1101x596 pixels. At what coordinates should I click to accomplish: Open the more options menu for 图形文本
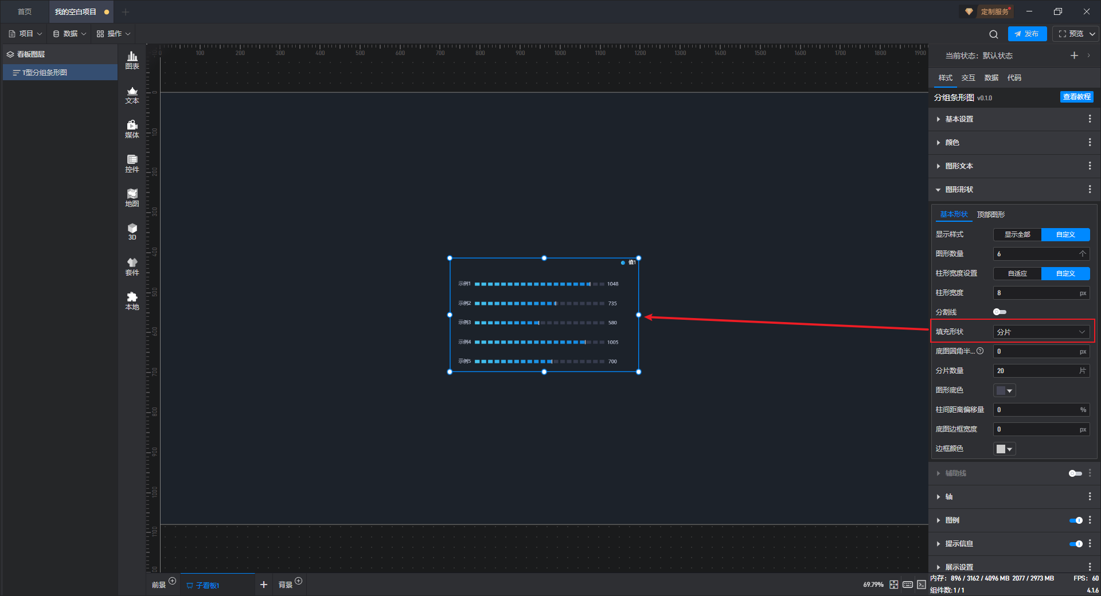click(1090, 166)
